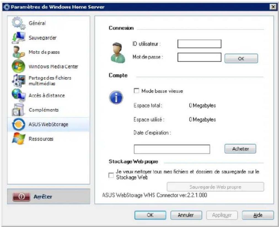The width and height of the screenshot is (279, 227).
Task: Click the user avatar icon in Connexion
Action: point(118,52)
